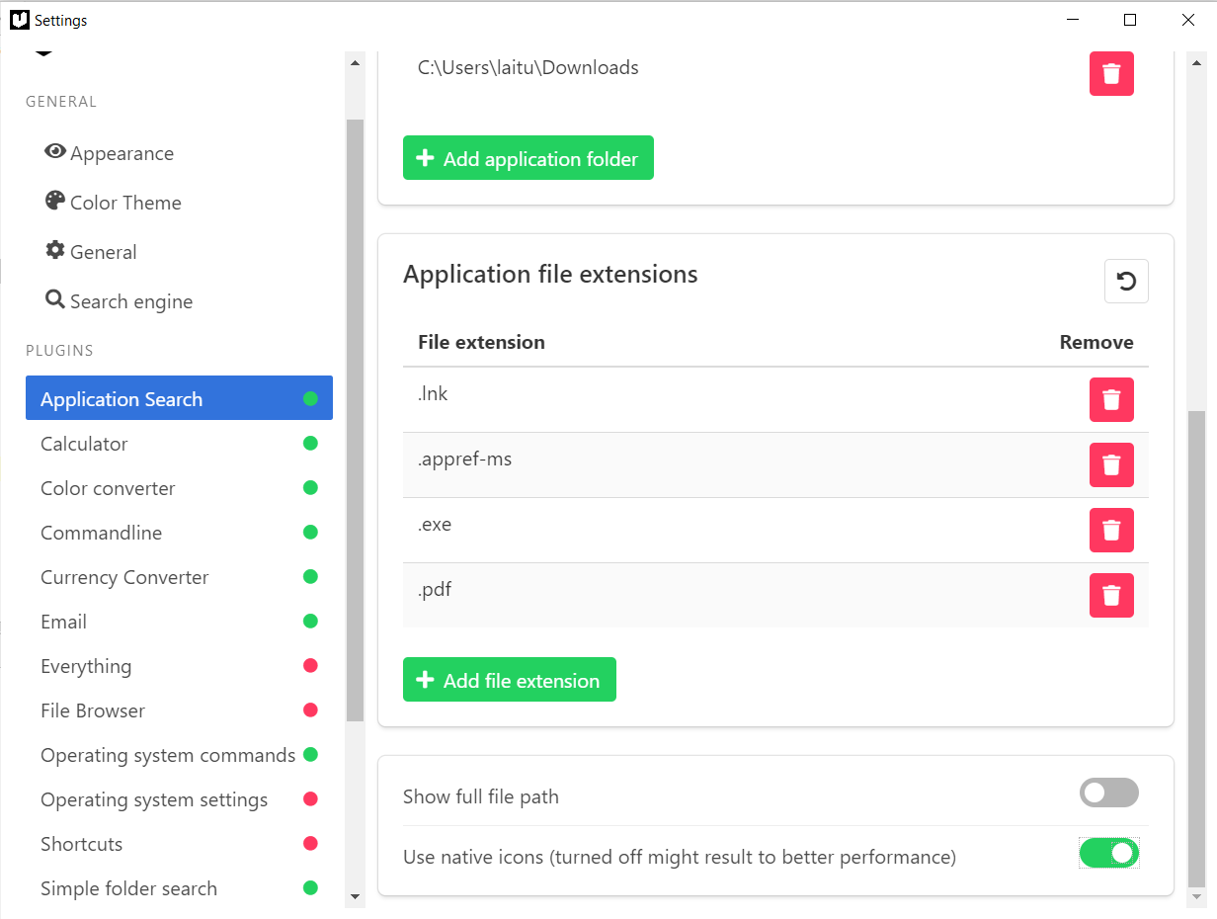This screenshot has width=1217, height=919.
Task: Remove the .pdf extension with trash icon
Action: (x=1111, y=595)
